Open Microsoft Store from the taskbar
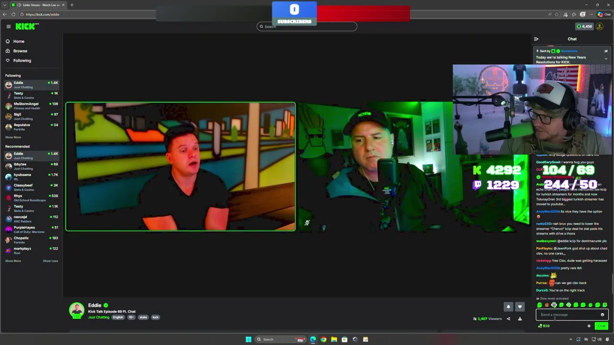The width and height of the screenshot is (614, 345). pos(344,339)
